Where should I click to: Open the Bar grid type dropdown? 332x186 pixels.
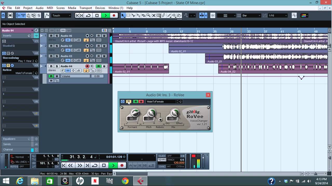251,16
